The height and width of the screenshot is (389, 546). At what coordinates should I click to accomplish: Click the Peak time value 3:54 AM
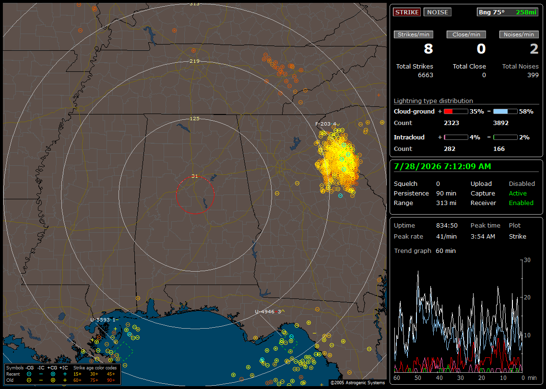[483, 236]
